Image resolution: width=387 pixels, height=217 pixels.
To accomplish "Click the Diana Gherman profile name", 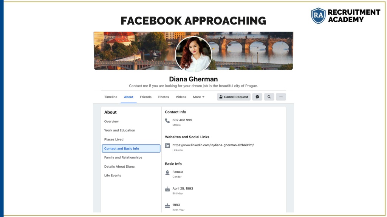I will (x=193, y=79).
